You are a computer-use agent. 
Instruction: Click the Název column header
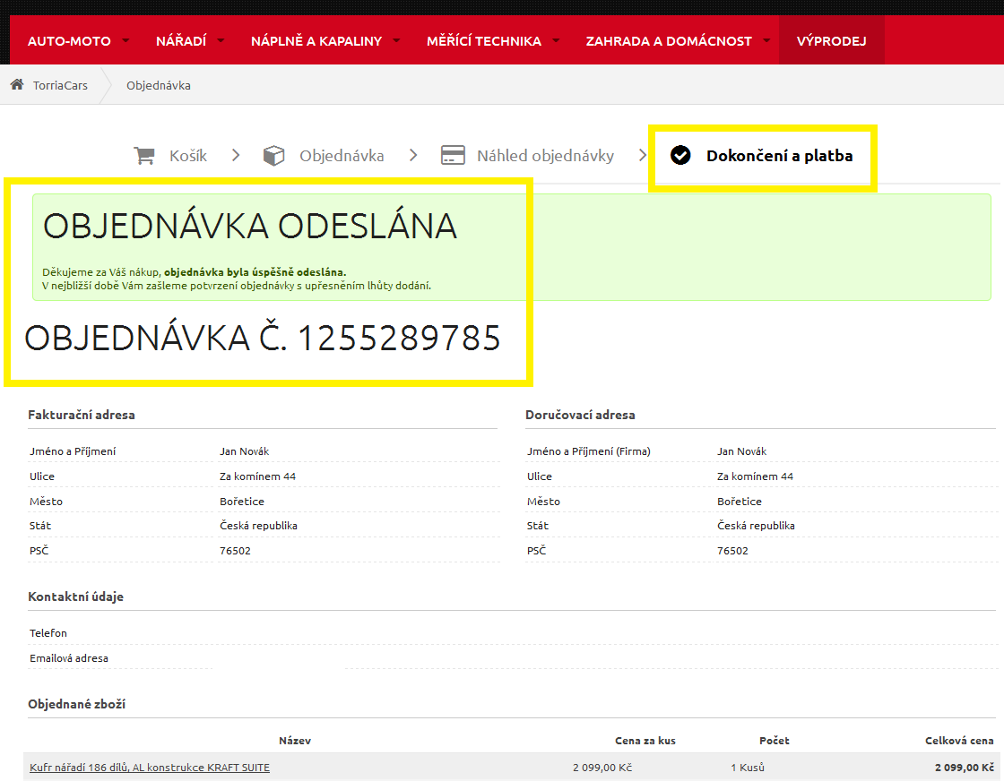point(295,740)
